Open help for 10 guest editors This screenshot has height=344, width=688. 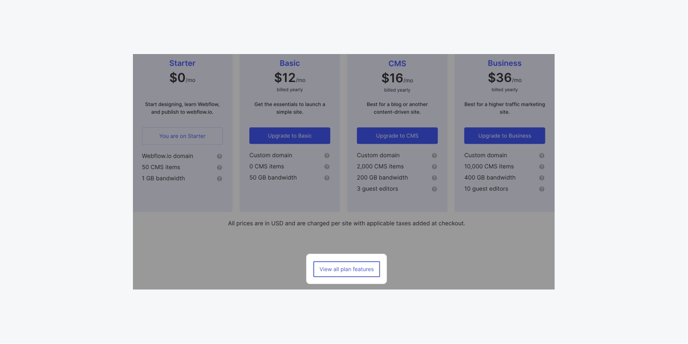pyautogui.click(x=542, y=189)
